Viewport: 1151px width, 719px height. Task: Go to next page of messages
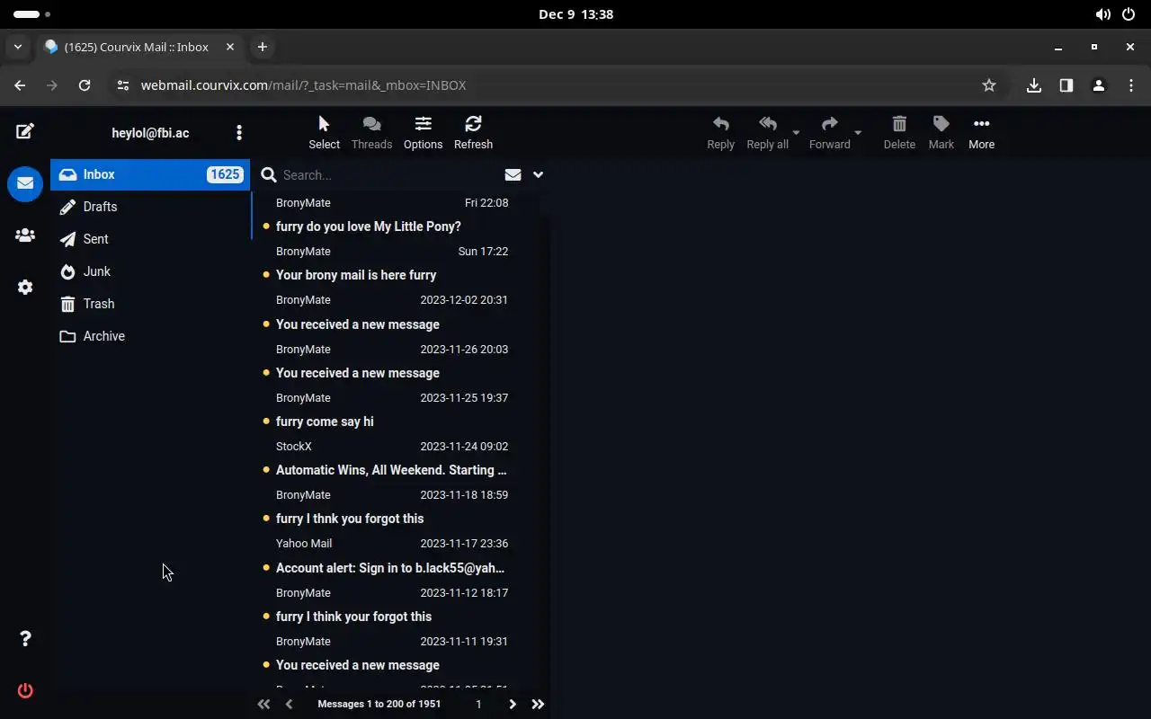pyautogui.click(x=513, y=704)
